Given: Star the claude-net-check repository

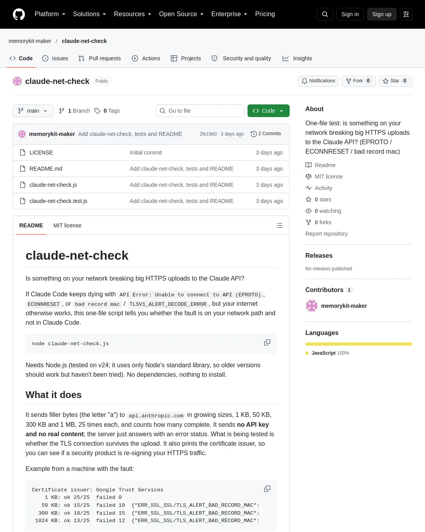Looking at the screenshot, I should tap(395, 81).
